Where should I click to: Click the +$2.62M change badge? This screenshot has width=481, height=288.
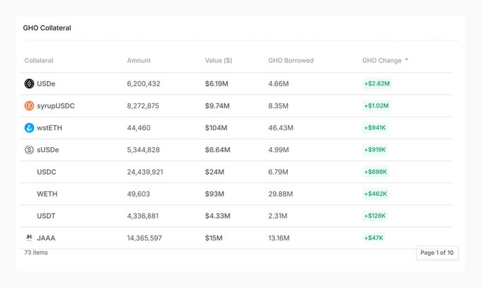coord(377,83)
